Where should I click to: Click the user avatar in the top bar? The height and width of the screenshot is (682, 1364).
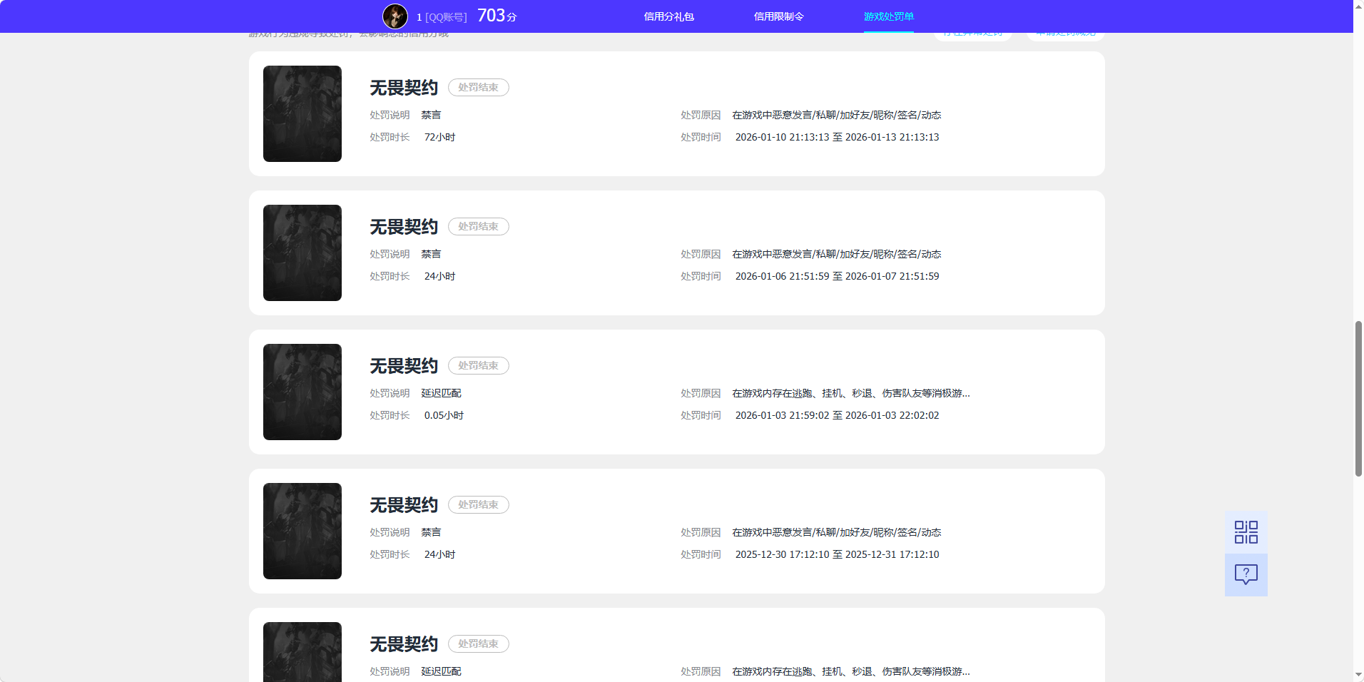[395, 16]
